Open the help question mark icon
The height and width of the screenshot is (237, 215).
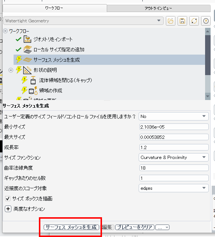(x=206, y=21)
